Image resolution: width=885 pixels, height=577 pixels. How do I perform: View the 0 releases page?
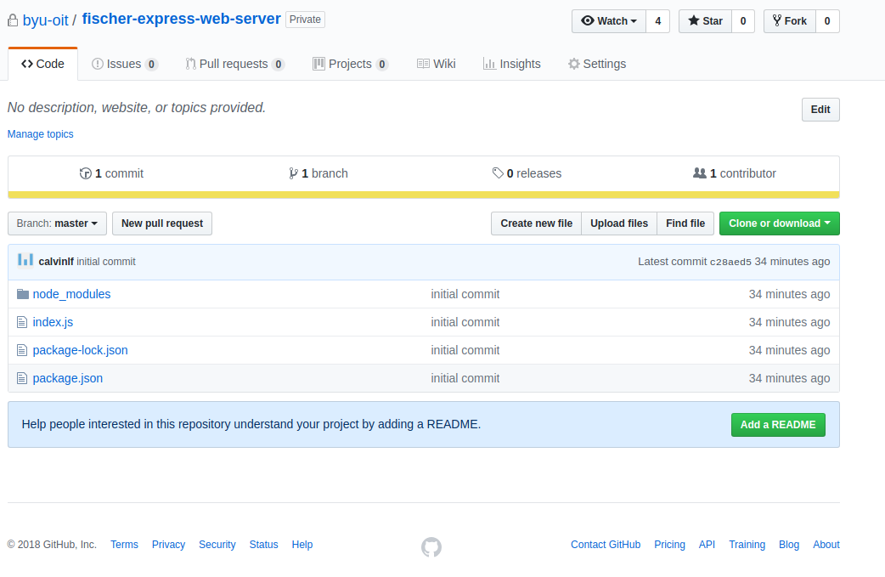click(527, 173)
